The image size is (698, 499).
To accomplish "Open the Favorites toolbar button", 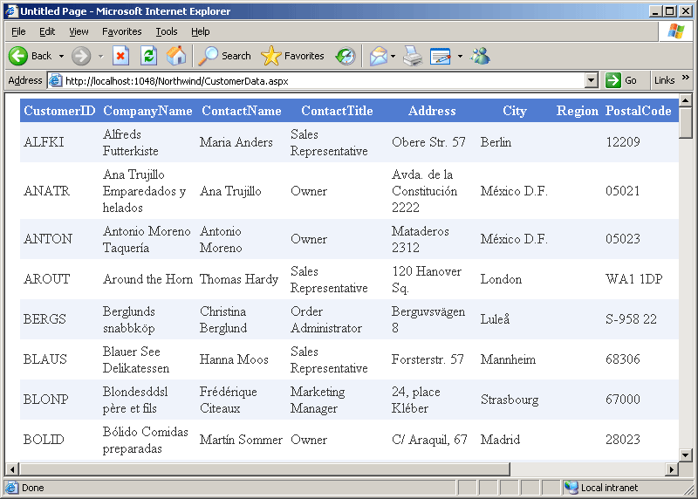I will coord(293,56).
